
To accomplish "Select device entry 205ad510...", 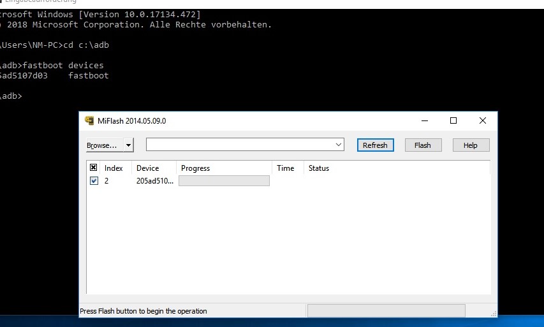I will click(155, 180).
